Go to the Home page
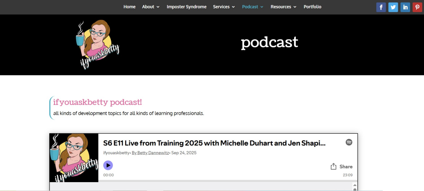This screenshot has width=424, height=191. pos(130,7)
